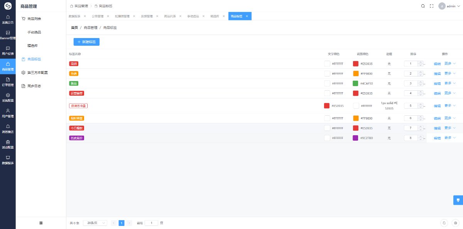The width and height of the screenshot is (463, 229).
Task: Open 活动配置 in the dark sidebar
Action: (x=8, y=144)
